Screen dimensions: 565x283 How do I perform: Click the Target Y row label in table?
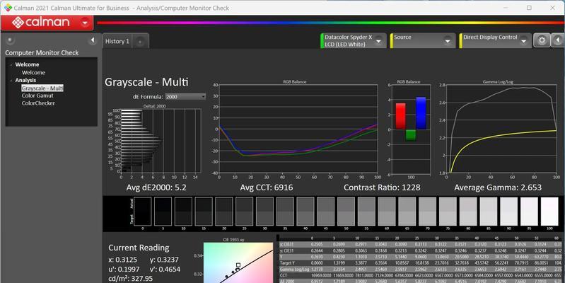click(288, 263)
